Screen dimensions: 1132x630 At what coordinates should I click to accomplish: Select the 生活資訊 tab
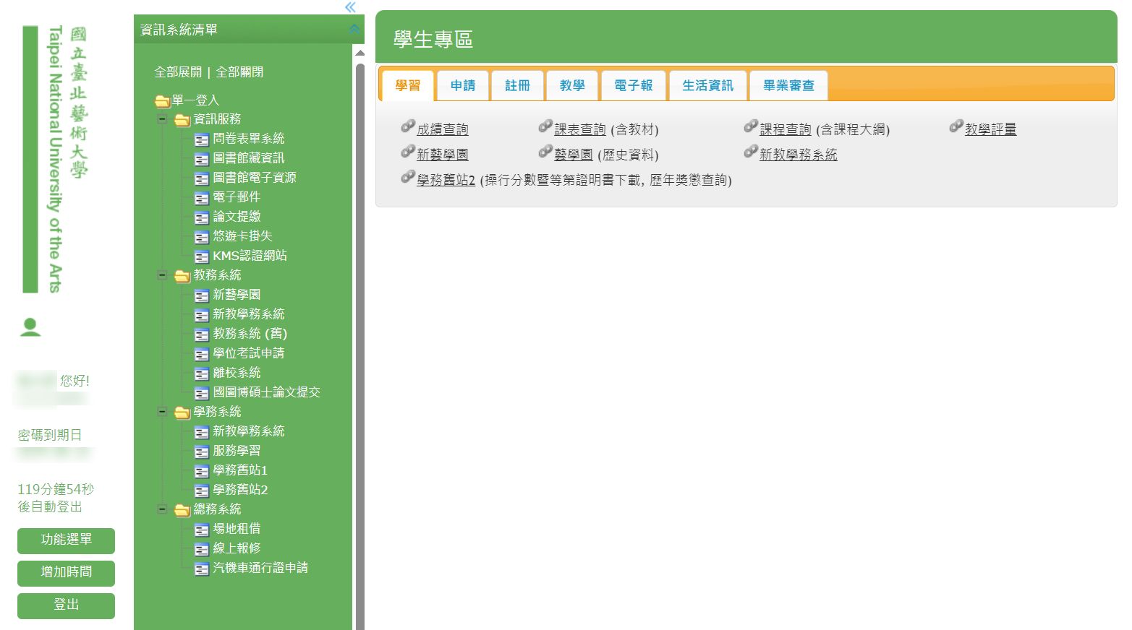pos(707,85)
